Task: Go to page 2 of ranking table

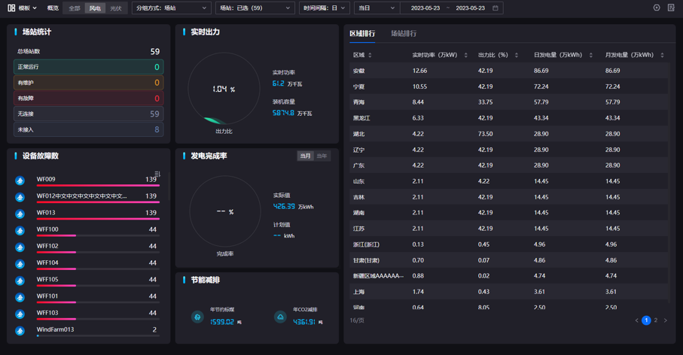Action: click(x=656, y=320)
